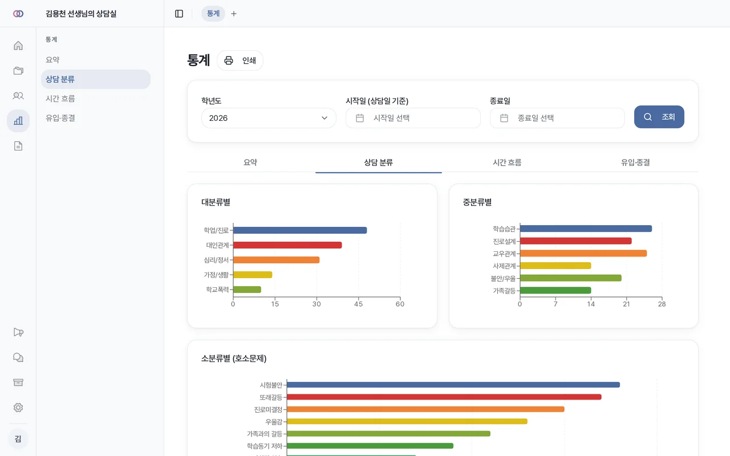Click the 학년도 field label
730x456 pixels.
click(x=212, y=101)
